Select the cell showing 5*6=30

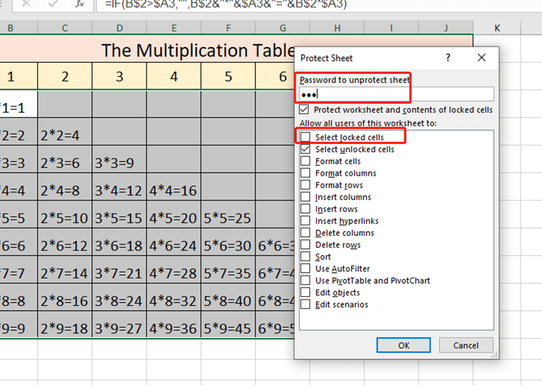click(x=228, y=242)
